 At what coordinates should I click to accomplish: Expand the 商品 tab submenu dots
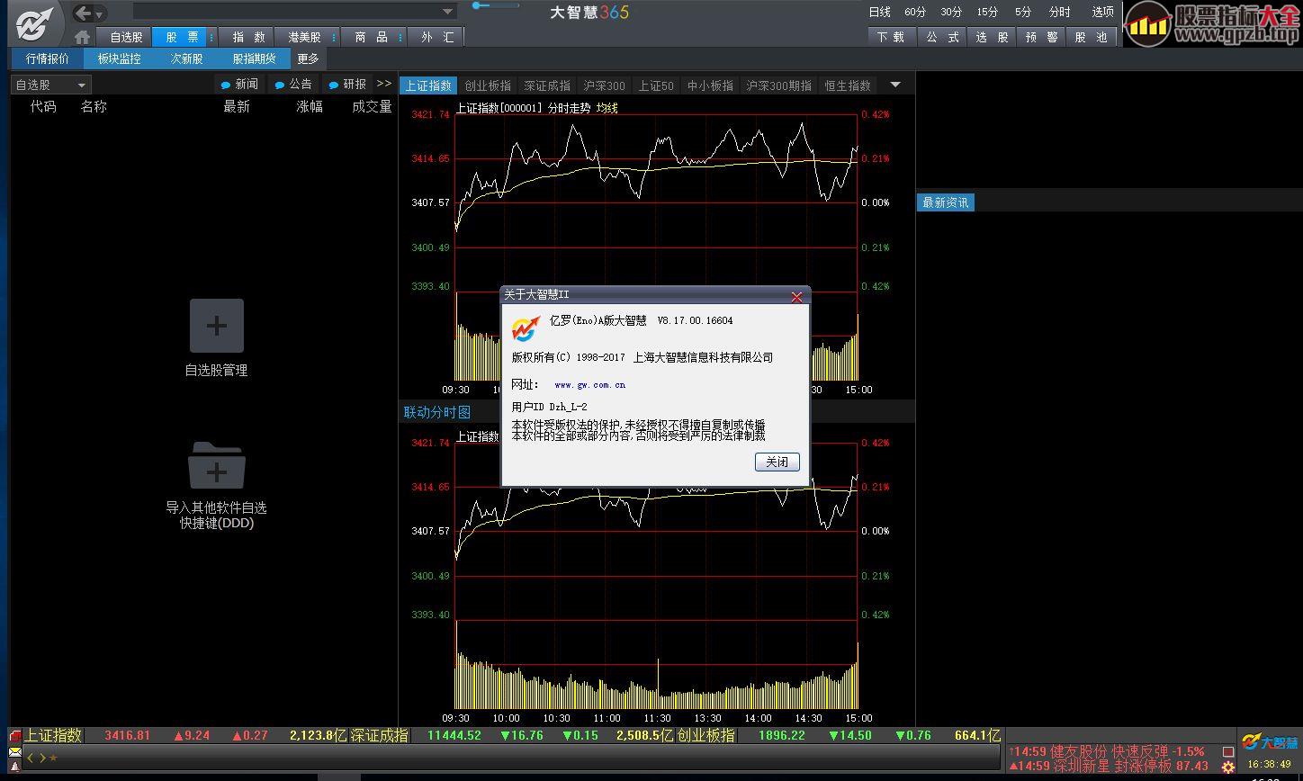pos(400,37)
